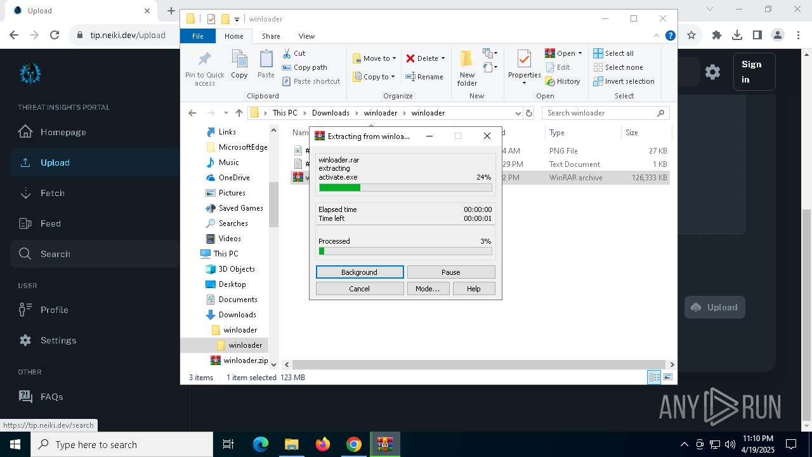The width and height of the screenshot is (812, 457).
Task: Click Explorer help question icon
Action: (x=670, y=36)
